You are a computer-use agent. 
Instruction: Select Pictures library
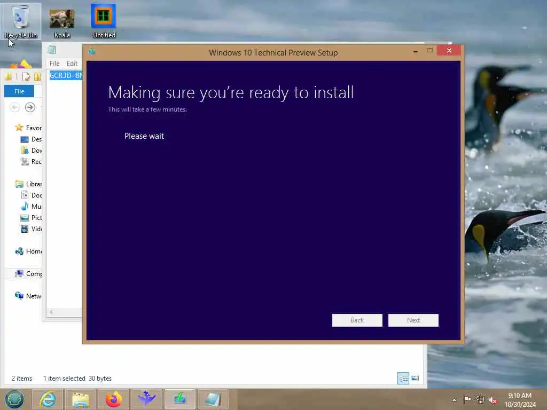click(x=31, y=218)
